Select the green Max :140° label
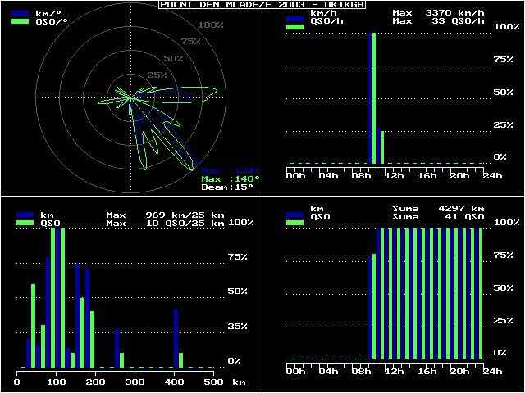Image resolution: width=525 pixels, height=393 pixels. [231, 178]
